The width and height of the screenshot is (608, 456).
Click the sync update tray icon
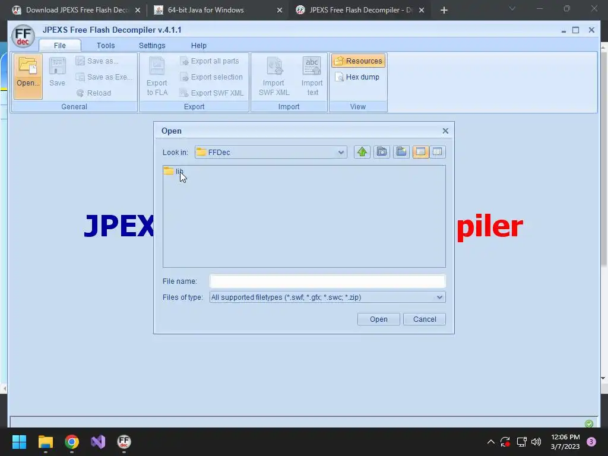[505, 442]
